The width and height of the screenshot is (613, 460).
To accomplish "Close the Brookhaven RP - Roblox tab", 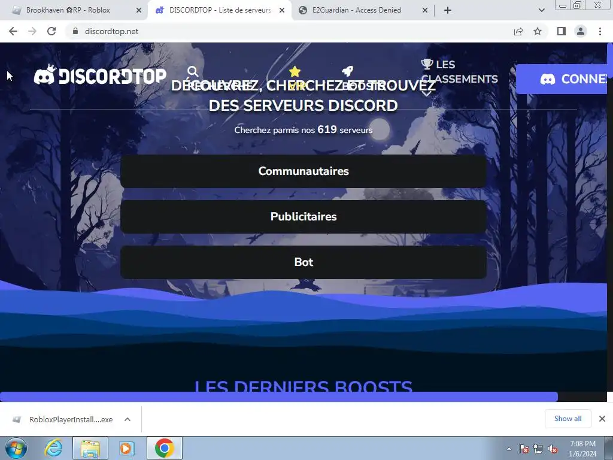I will (x=138, y=10).
